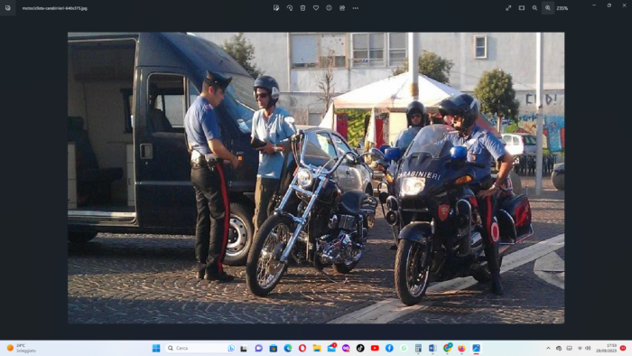Screen dimensions: 632x356
Task: Open WhatsApp from the taskbar
Action: [404, 349]
